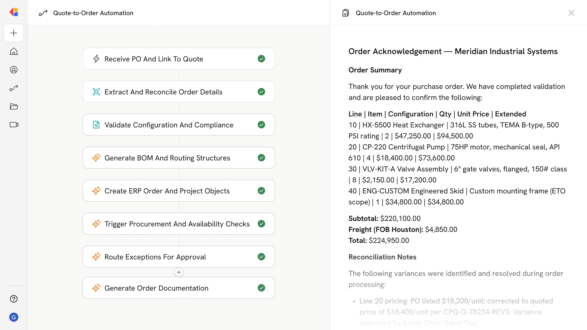Select Extract And Reconcile Order Details step
This screenshot has width=587, height=330.
pos(163,92)
